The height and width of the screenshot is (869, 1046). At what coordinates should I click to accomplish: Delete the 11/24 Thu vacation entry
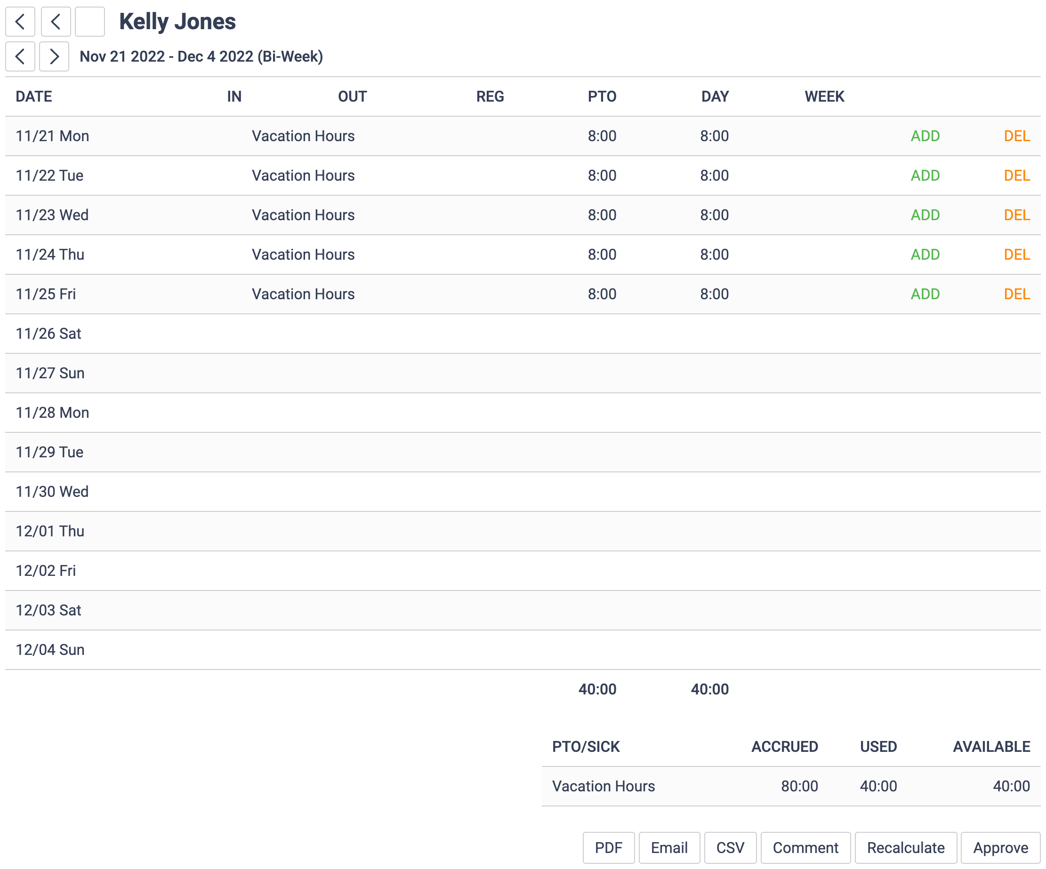click(x=1016, y=255)
